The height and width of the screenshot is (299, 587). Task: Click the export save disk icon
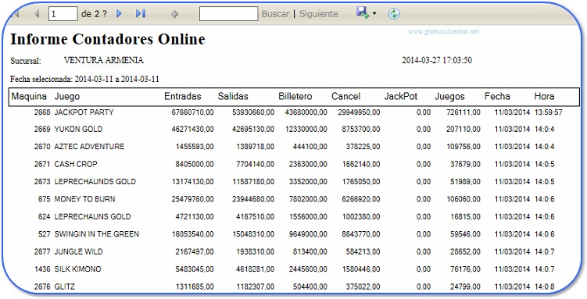pyautogui.click(x=363, y=12)
